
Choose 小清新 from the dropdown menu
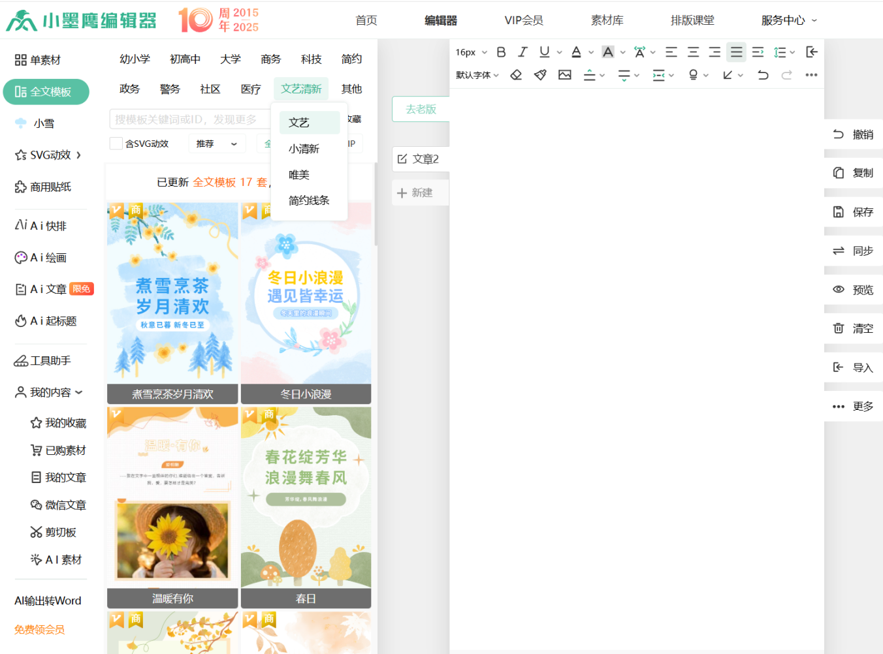click(x=304, y=149)
